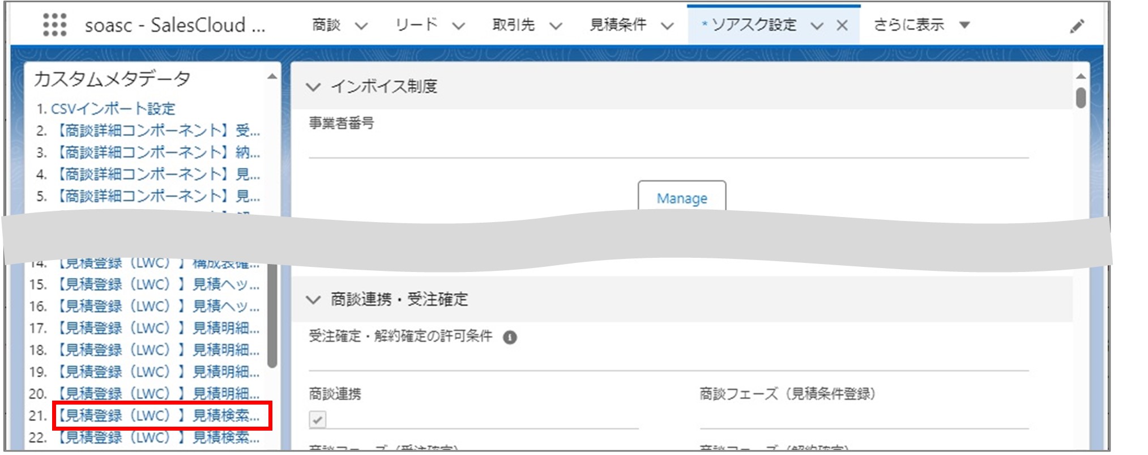This screenshot has height=455, width=1148.
Task: Open ソアスク設定 tab dropdown chevron
Action: 816,26
